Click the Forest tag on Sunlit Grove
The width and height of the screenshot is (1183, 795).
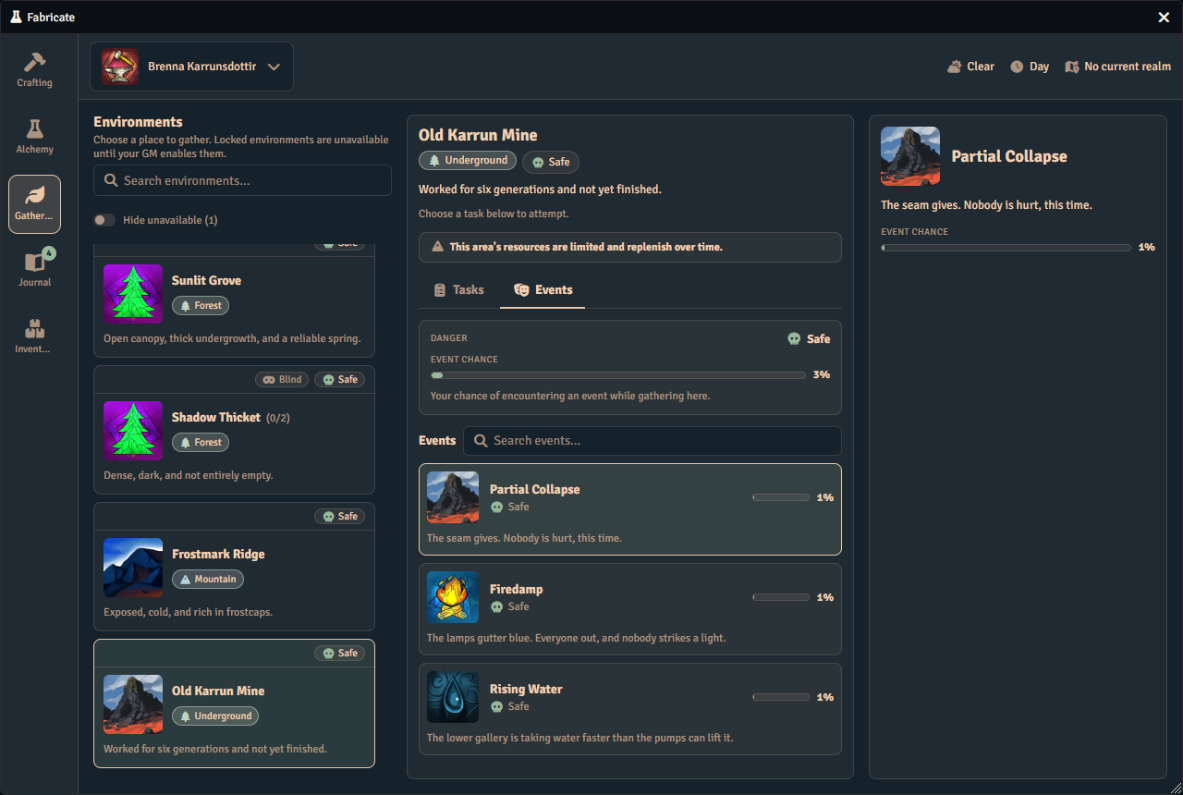201,305
